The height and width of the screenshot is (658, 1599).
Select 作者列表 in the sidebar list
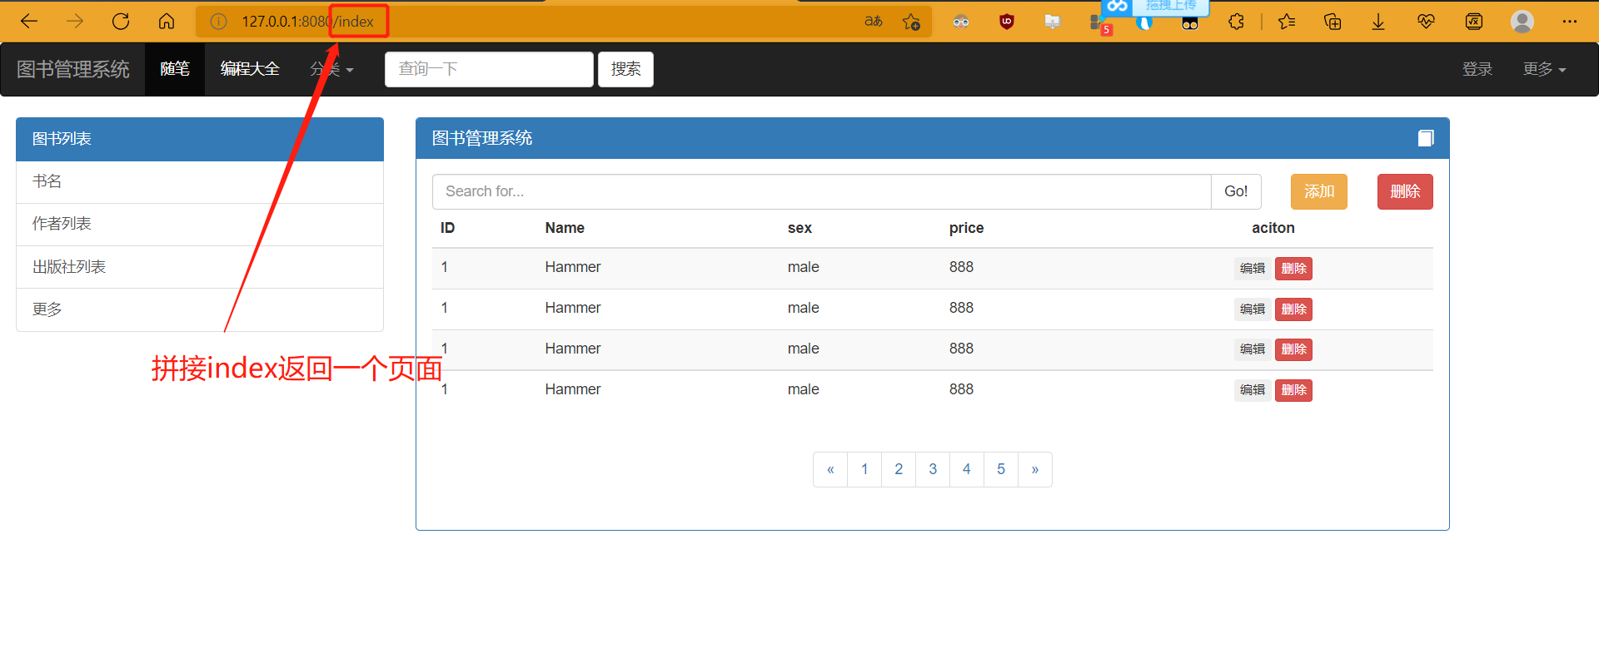tap(200, 224)
